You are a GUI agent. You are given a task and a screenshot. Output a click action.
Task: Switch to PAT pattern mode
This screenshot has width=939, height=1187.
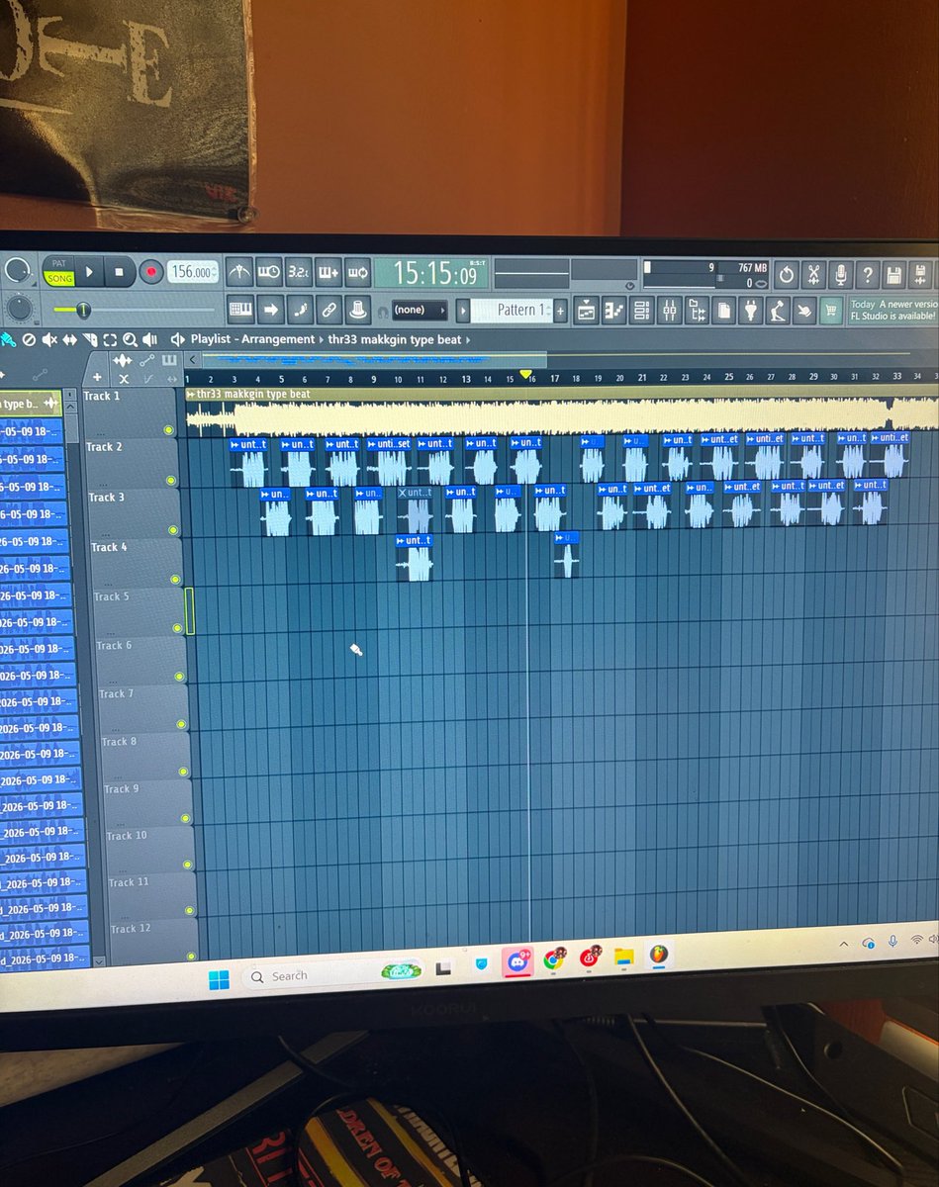(x=60, y=264)
